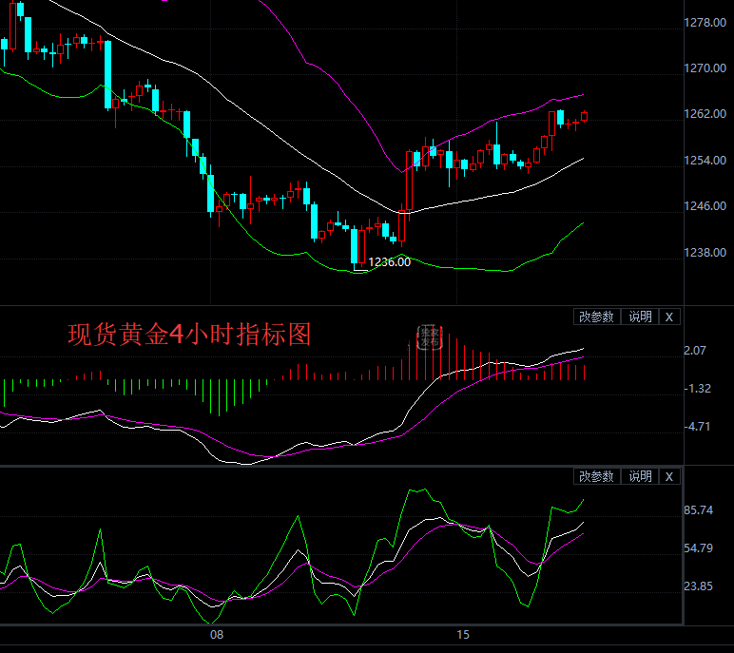Click the 1270.00 price axis label

click(706, 68)
